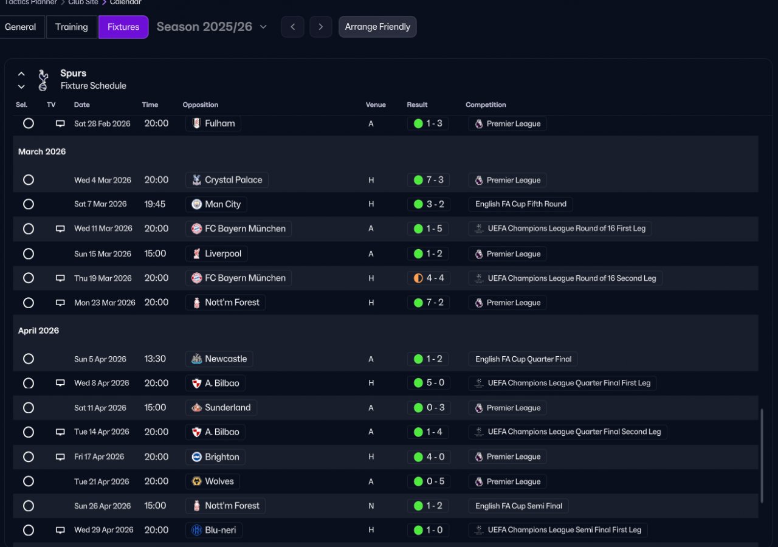Open the English FA Cup Fifth Round competition

coord(520,204)
